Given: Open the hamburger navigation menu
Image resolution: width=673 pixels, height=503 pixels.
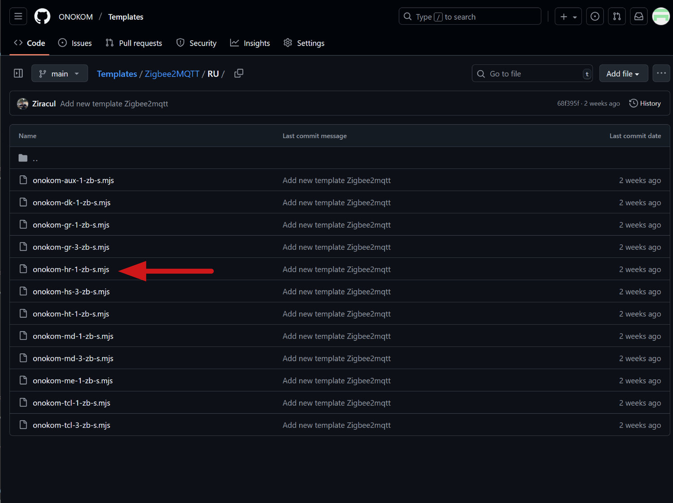Looking at the screenshot, I should (x=18, y=17).
